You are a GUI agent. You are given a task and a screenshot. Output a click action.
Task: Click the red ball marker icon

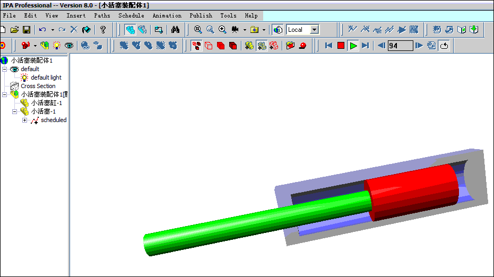click(x=303, y=46)
